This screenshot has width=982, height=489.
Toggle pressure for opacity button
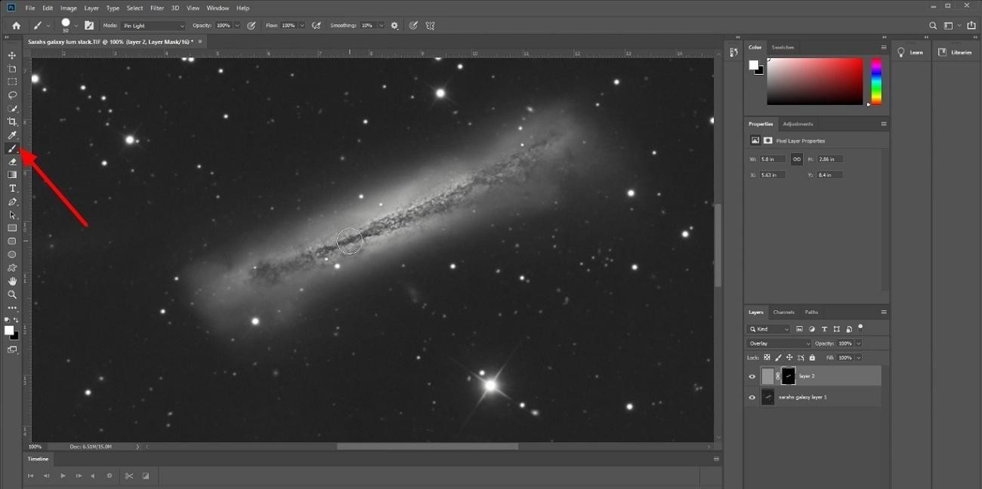click(x=252, y=26)
